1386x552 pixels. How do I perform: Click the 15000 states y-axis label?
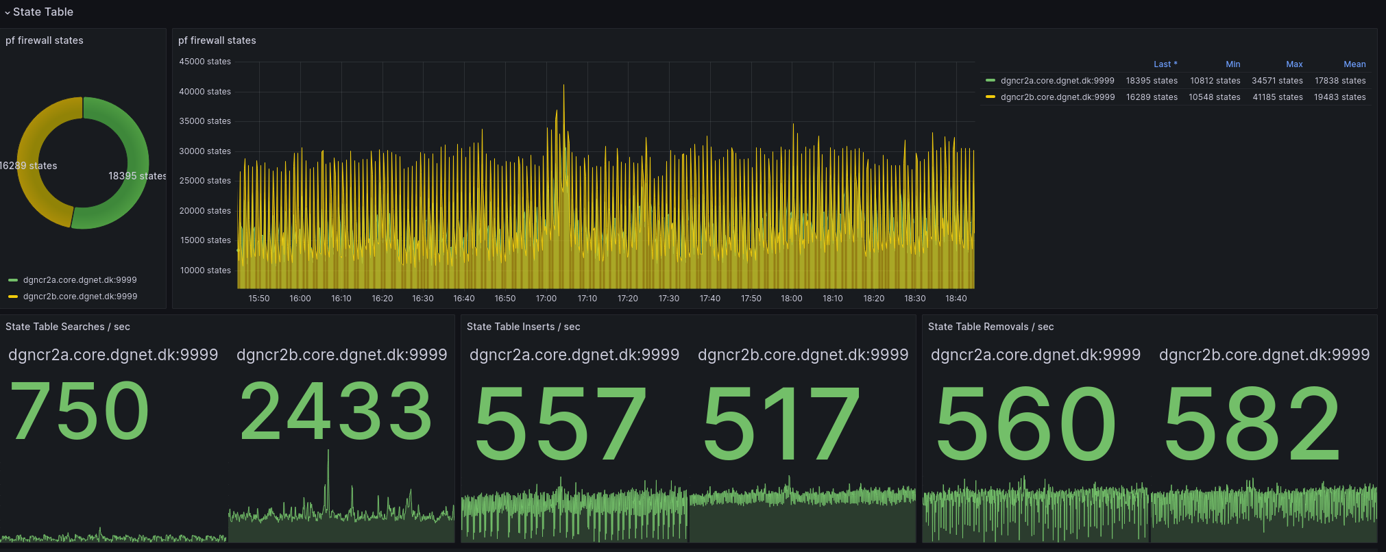coord(206,240)
